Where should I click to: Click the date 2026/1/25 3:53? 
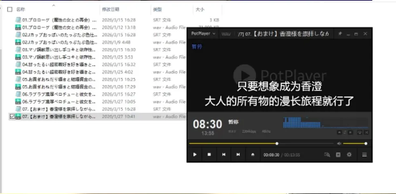click(x=118, y=57)
